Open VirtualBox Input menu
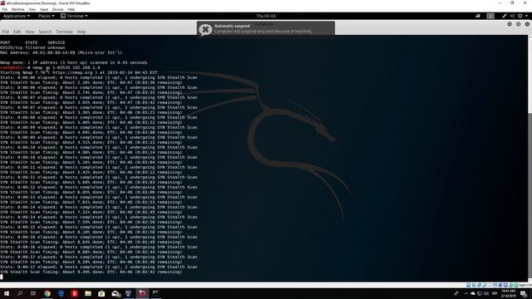Viewport: 532px width, 299px height. point(44,9)
